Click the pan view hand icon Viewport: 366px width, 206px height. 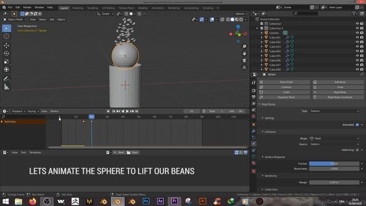coord(244,53)
